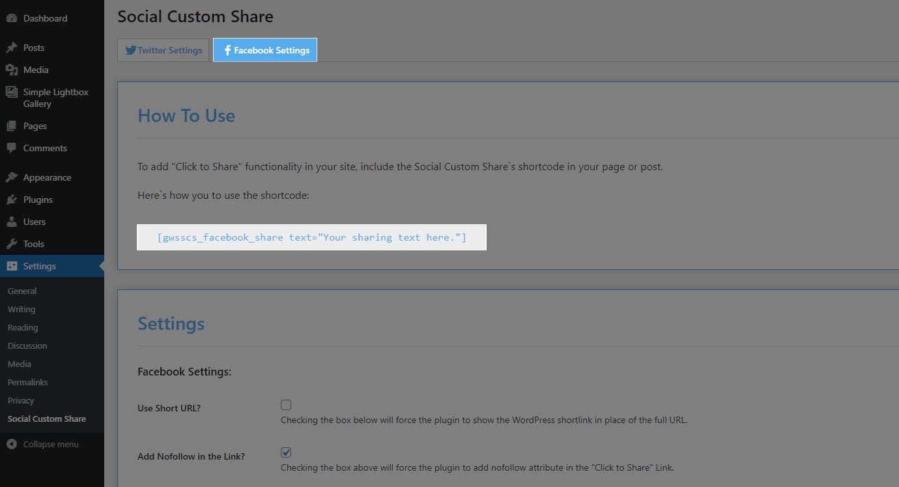The height and width of the screenshot is (487, 899).
Task: Click the Pages icon in sidebar
Action: (x=12, y=126)
